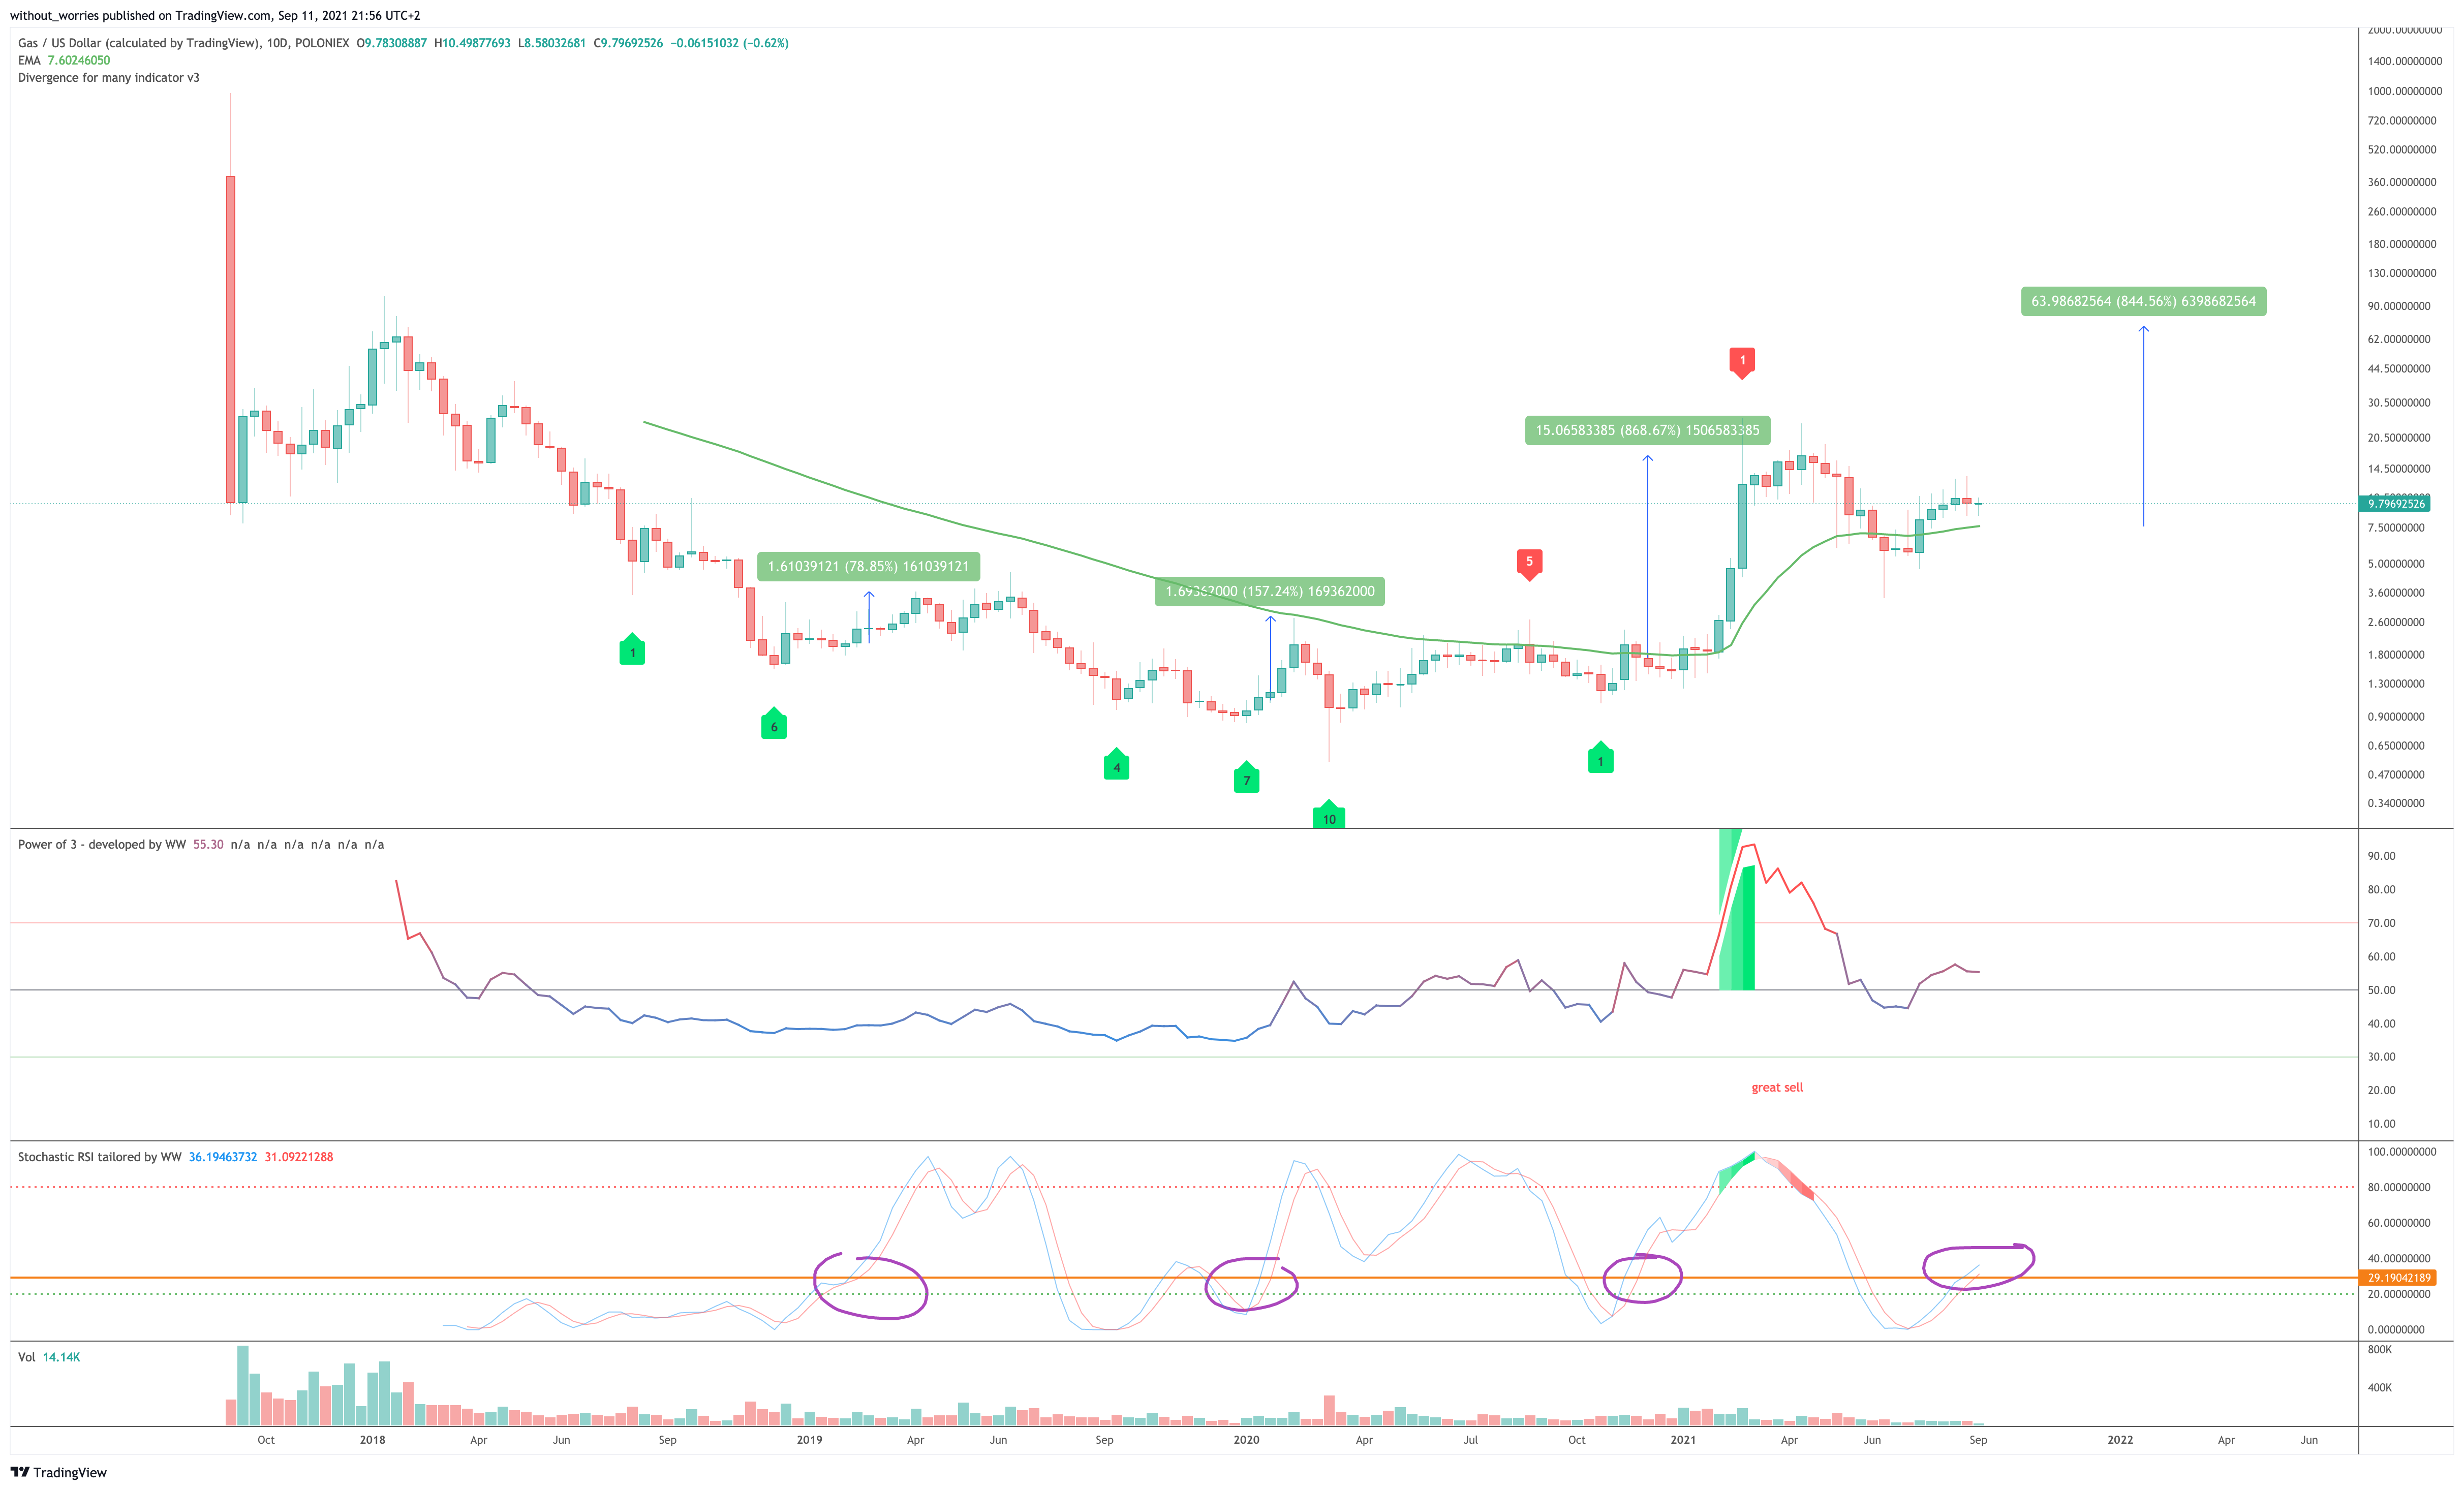Click 400K on the volume axis
This screenshot has width=2464, height=1490.
(2380, 1388)
